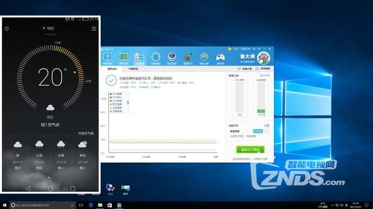Open the cube essential software icon
The height and width of the screenshot is (209, 373).
(x=204, y=58)
